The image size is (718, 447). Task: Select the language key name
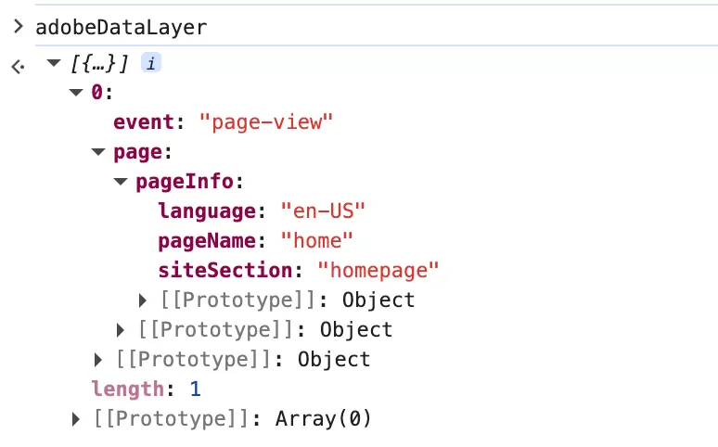tap(207, 211)
